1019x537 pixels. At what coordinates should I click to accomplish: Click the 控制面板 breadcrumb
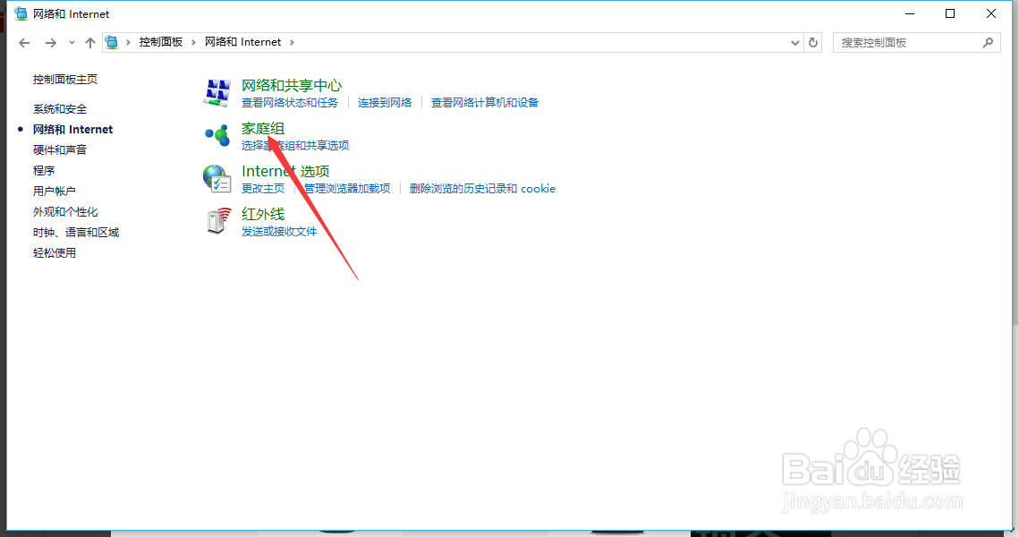[x=160, y=42]
